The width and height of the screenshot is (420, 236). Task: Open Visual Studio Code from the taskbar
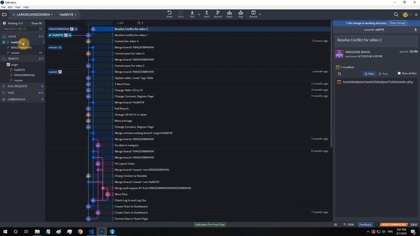(91, 231)
